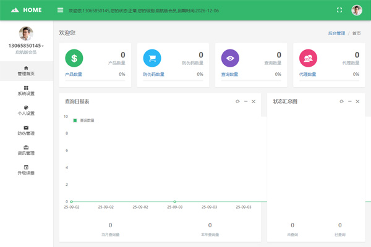371x247 pixels.
Task: Click the 防伪码数量 progress bar
Action: pos(173,81)
